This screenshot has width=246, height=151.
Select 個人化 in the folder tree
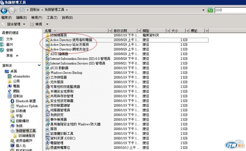pyautogui.click(x=21, y=145)
